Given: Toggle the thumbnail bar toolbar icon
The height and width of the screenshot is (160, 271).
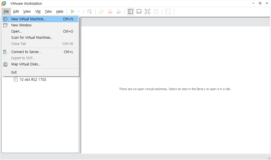Looking at the screenshot, I should point(139,12).
